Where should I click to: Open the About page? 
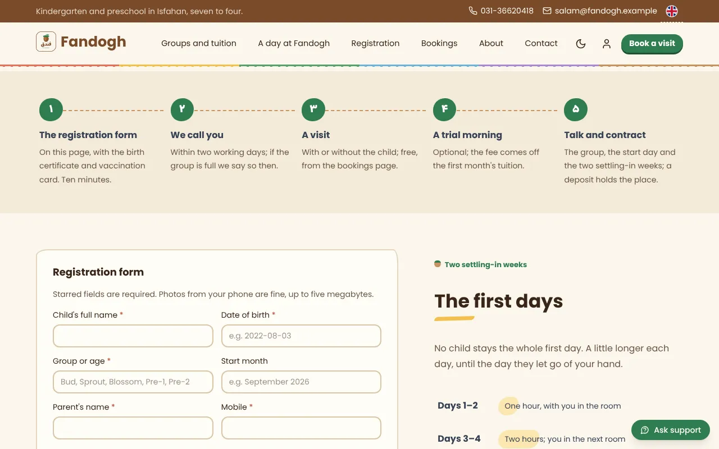491,43
